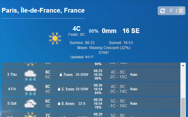Click the D7697 station code
Screen dimensions: 188x117
click(104, 53)
